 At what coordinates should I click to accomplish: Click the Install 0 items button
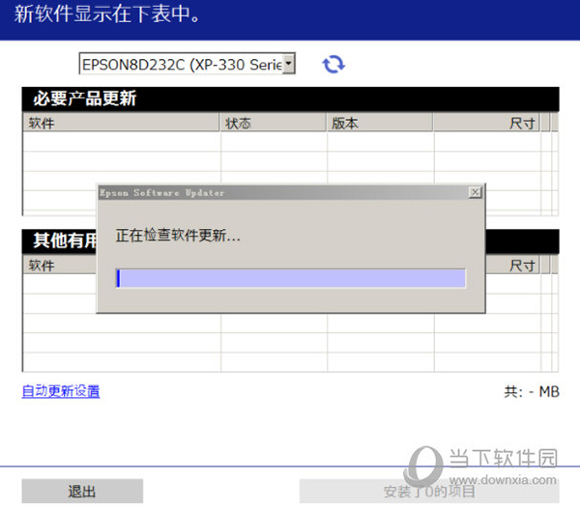pos(429,492)
